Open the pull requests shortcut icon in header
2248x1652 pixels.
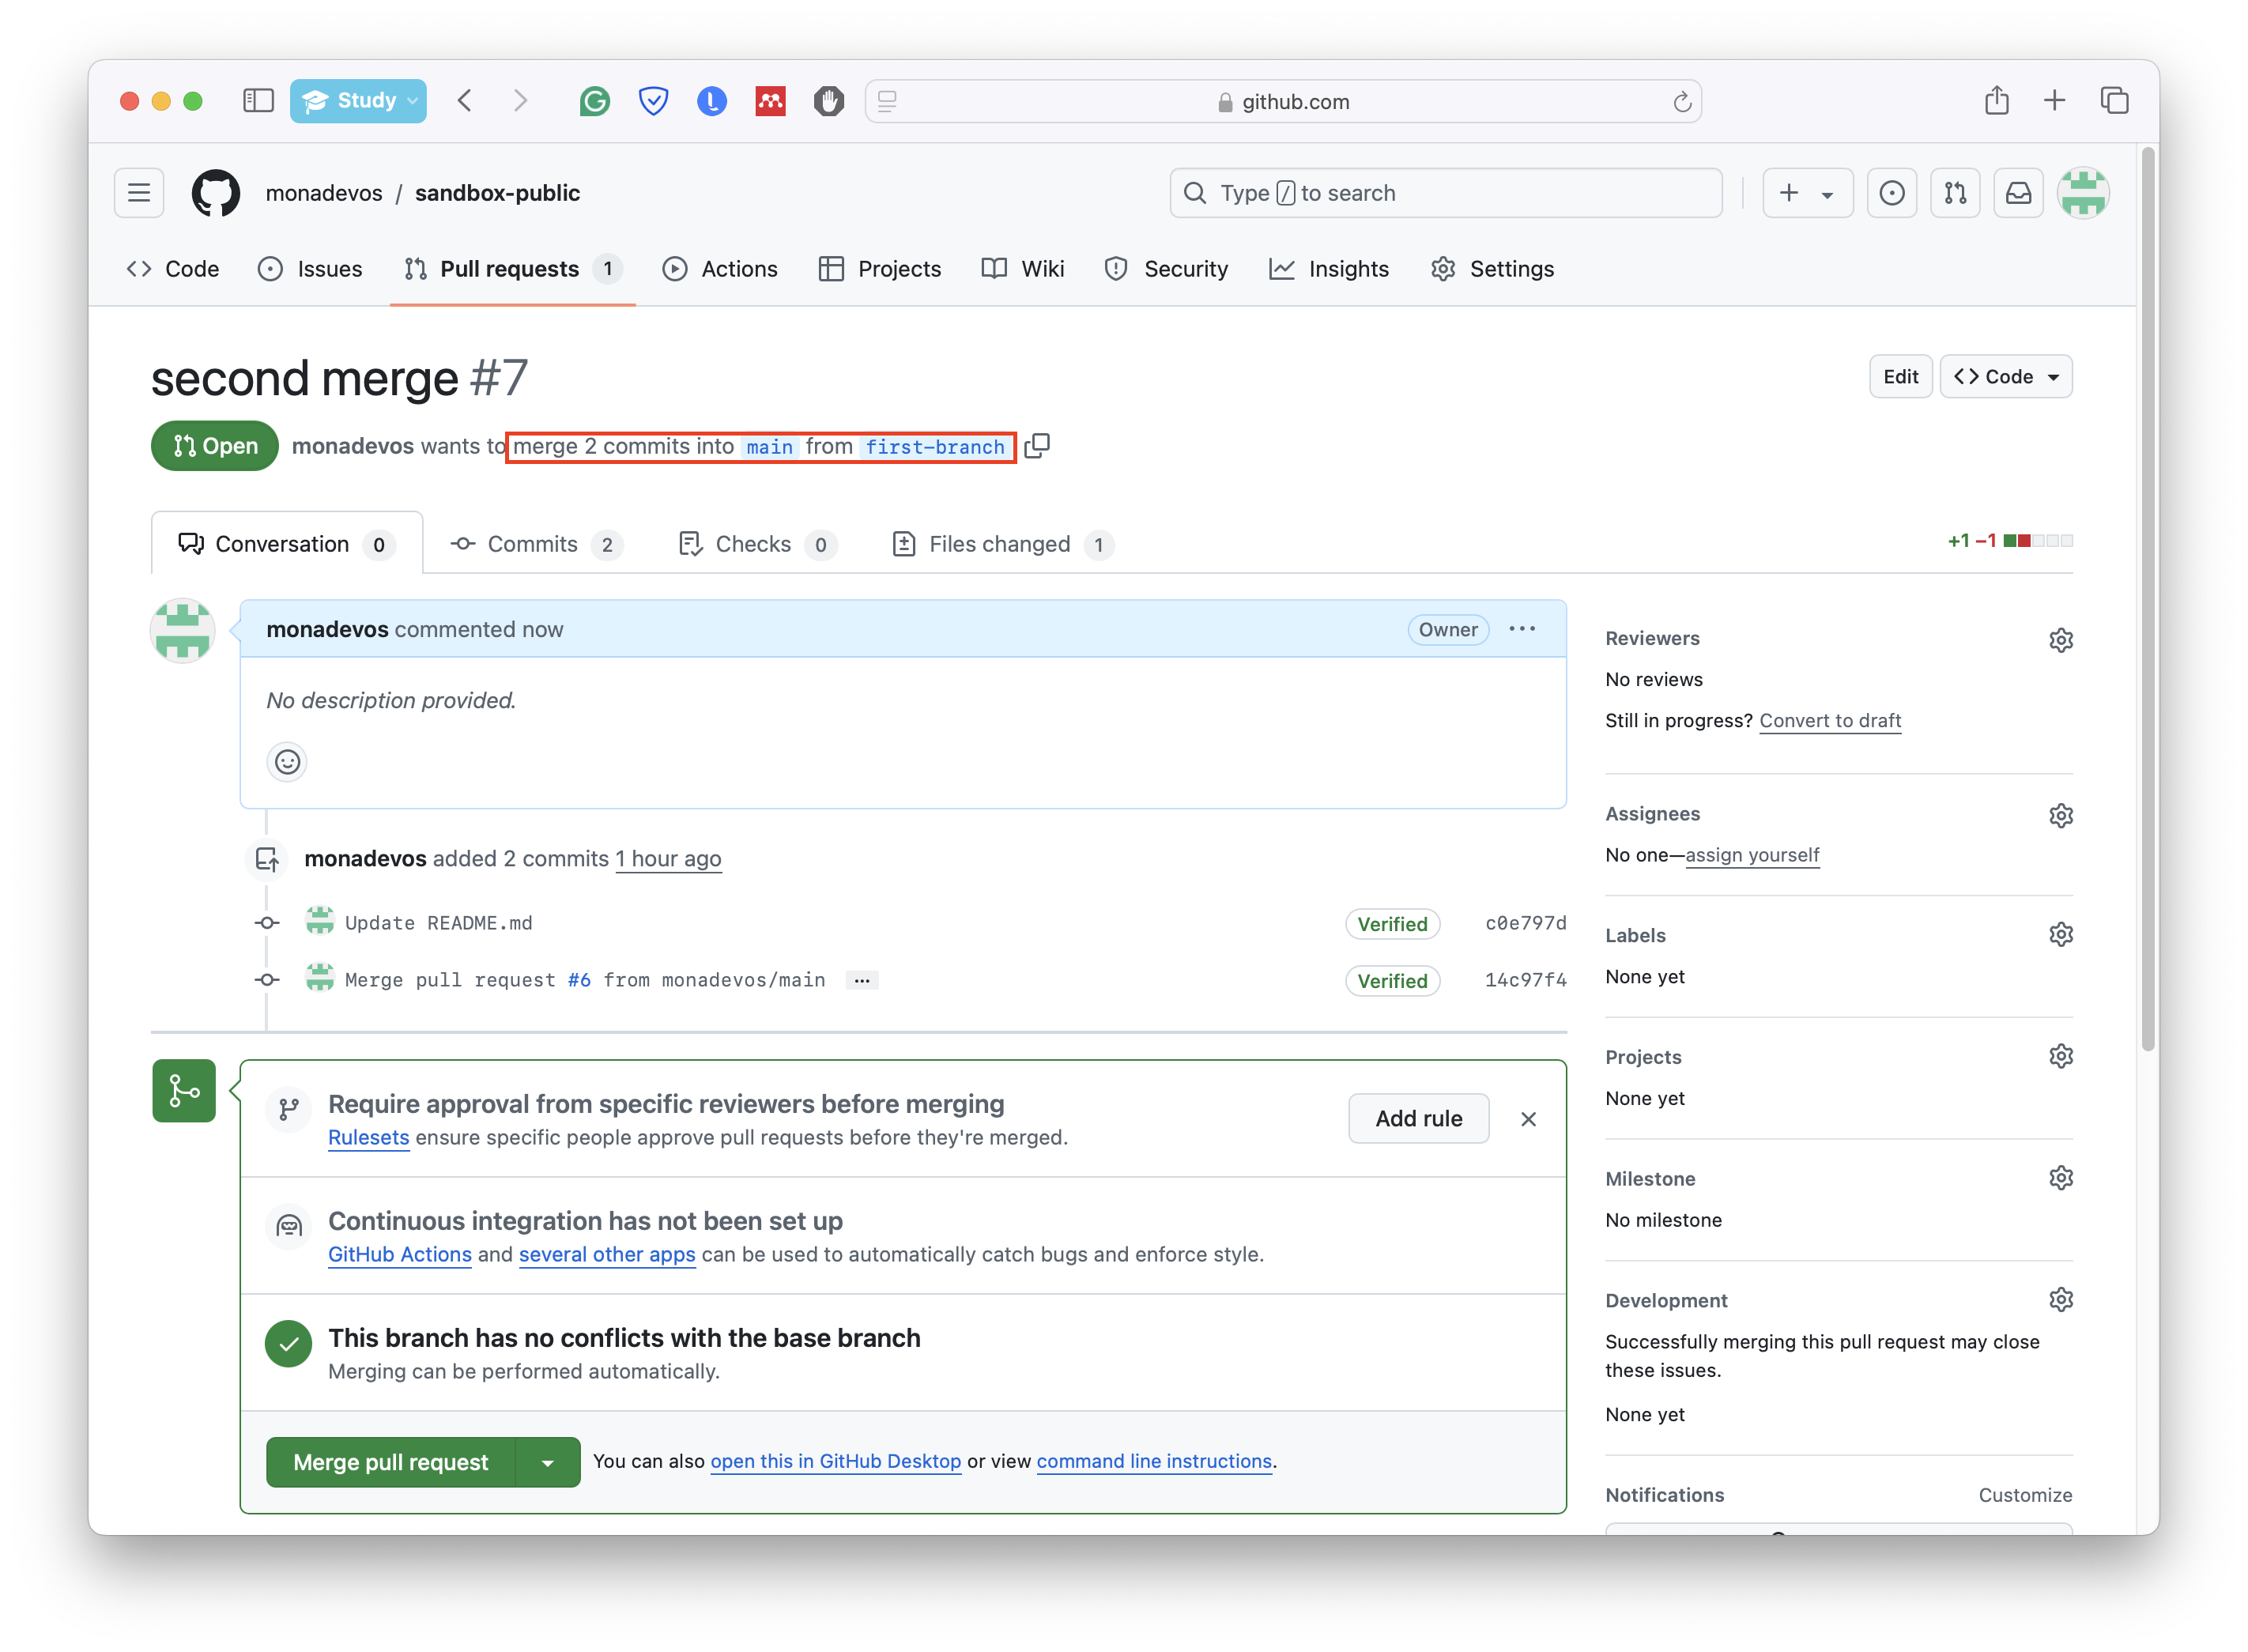coord(1955,193)
